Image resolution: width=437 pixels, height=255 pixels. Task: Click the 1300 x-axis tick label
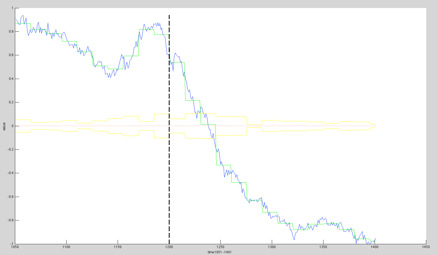click(x=272, y=247)
